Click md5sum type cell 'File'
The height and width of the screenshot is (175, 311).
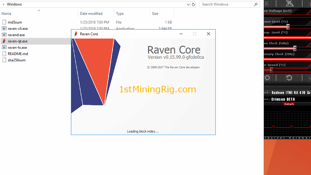pyautogui.click(x=119, y=22)
